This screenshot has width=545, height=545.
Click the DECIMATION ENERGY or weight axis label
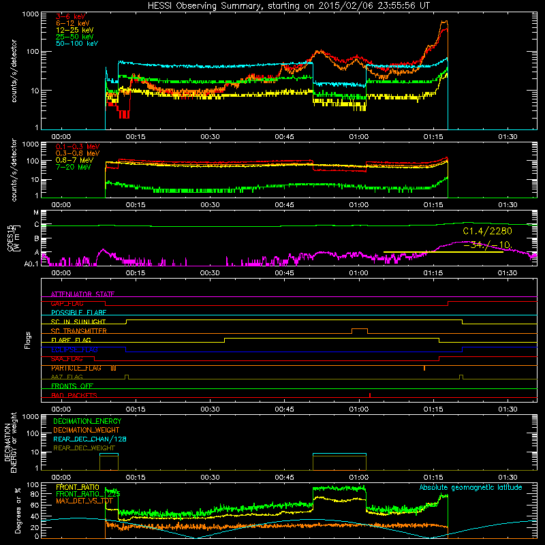point(10,442)
